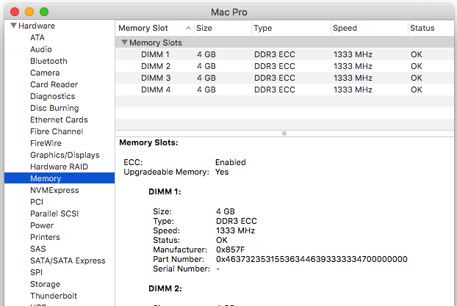Select the pane divider handle dot
457x306 pixels.
[x=284, y=134]
